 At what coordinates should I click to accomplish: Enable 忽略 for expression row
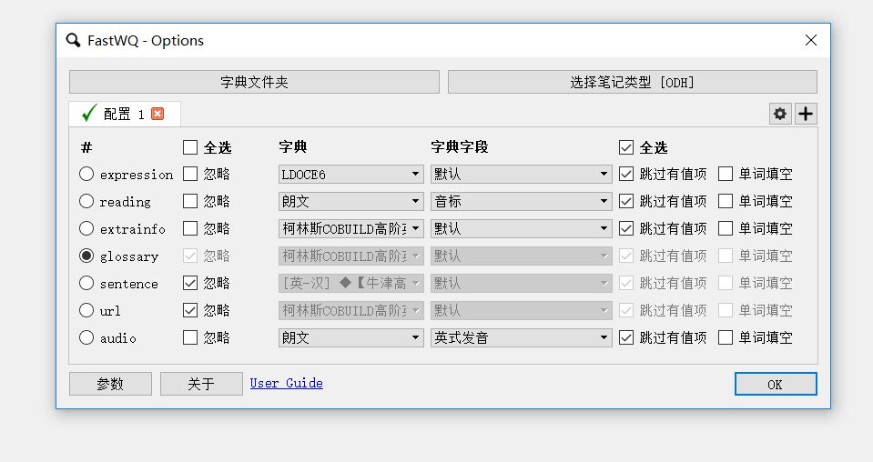pyautogui.click(x=190, y=174)
